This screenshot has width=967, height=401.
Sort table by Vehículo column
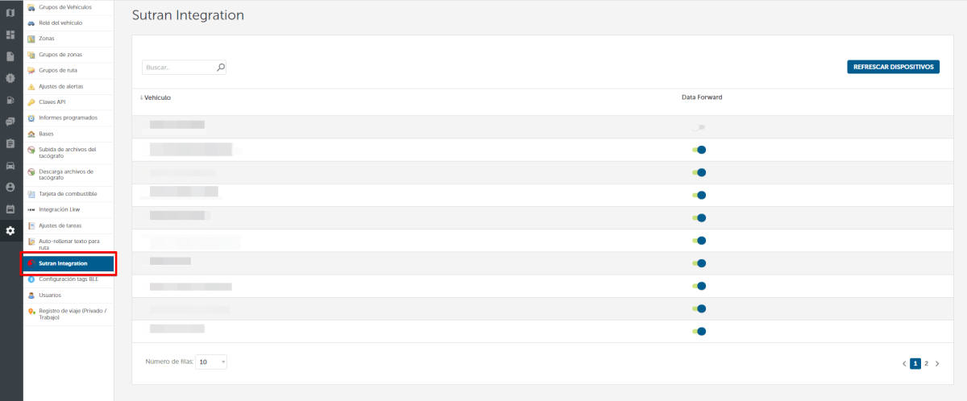coord(156,97)
